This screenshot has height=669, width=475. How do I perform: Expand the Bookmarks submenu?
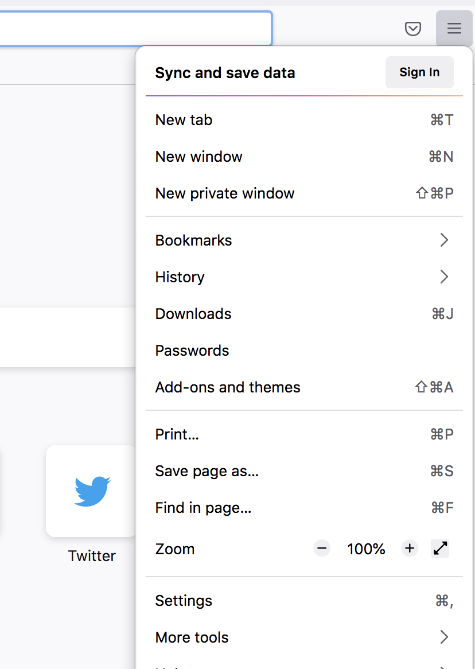coord(304,240)
